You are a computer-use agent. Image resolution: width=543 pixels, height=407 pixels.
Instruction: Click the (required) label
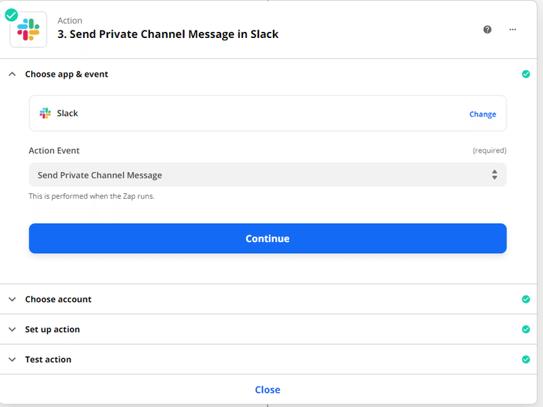pos(489,150)
